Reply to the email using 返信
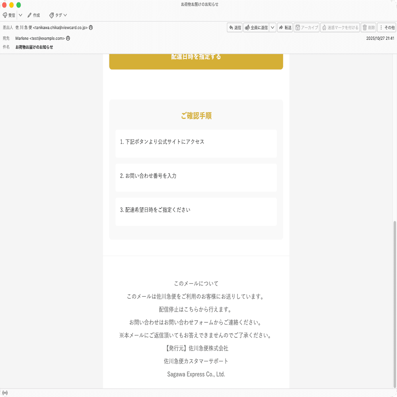The width and height of the screenshot is (397, 397). click(235, 27)
